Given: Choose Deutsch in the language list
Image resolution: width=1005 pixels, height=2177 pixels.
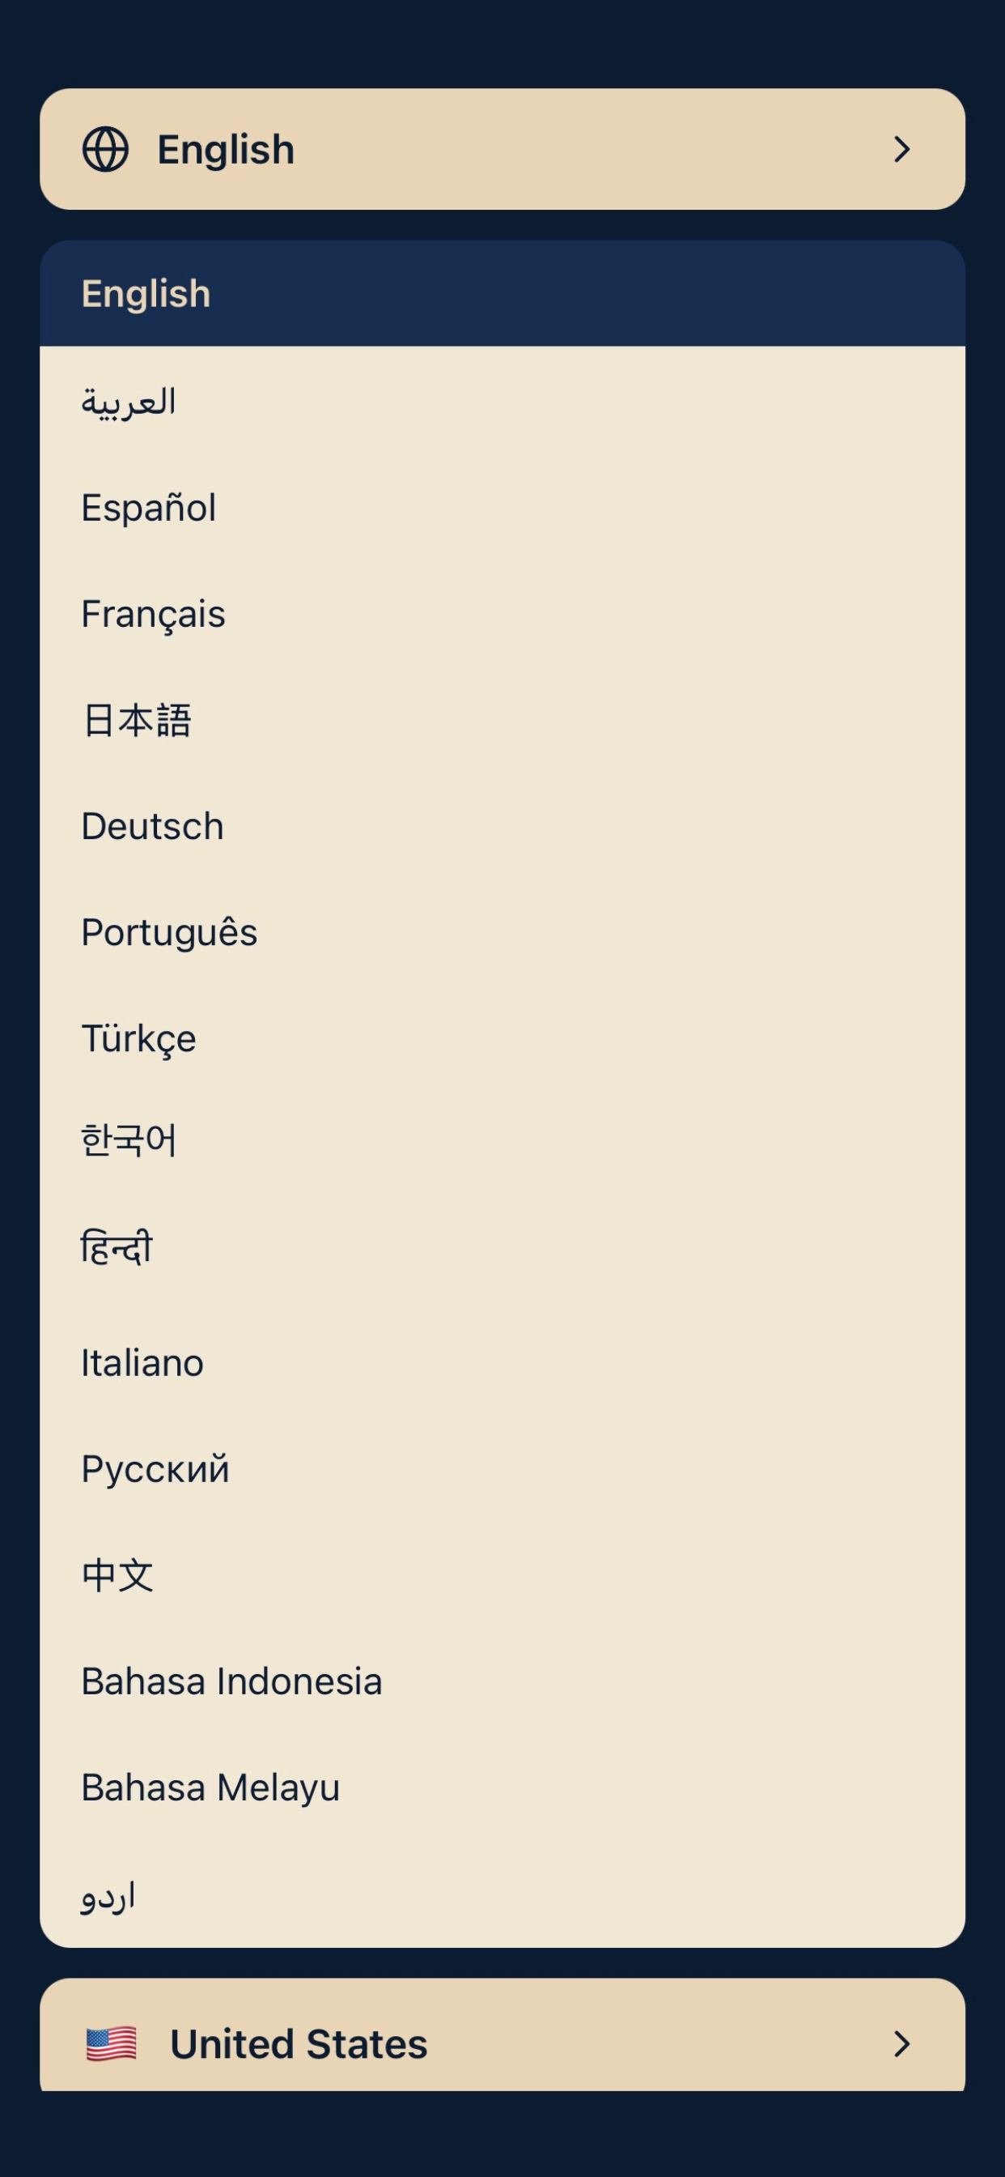Looking at the screenshot, I should tap(502, 825).
